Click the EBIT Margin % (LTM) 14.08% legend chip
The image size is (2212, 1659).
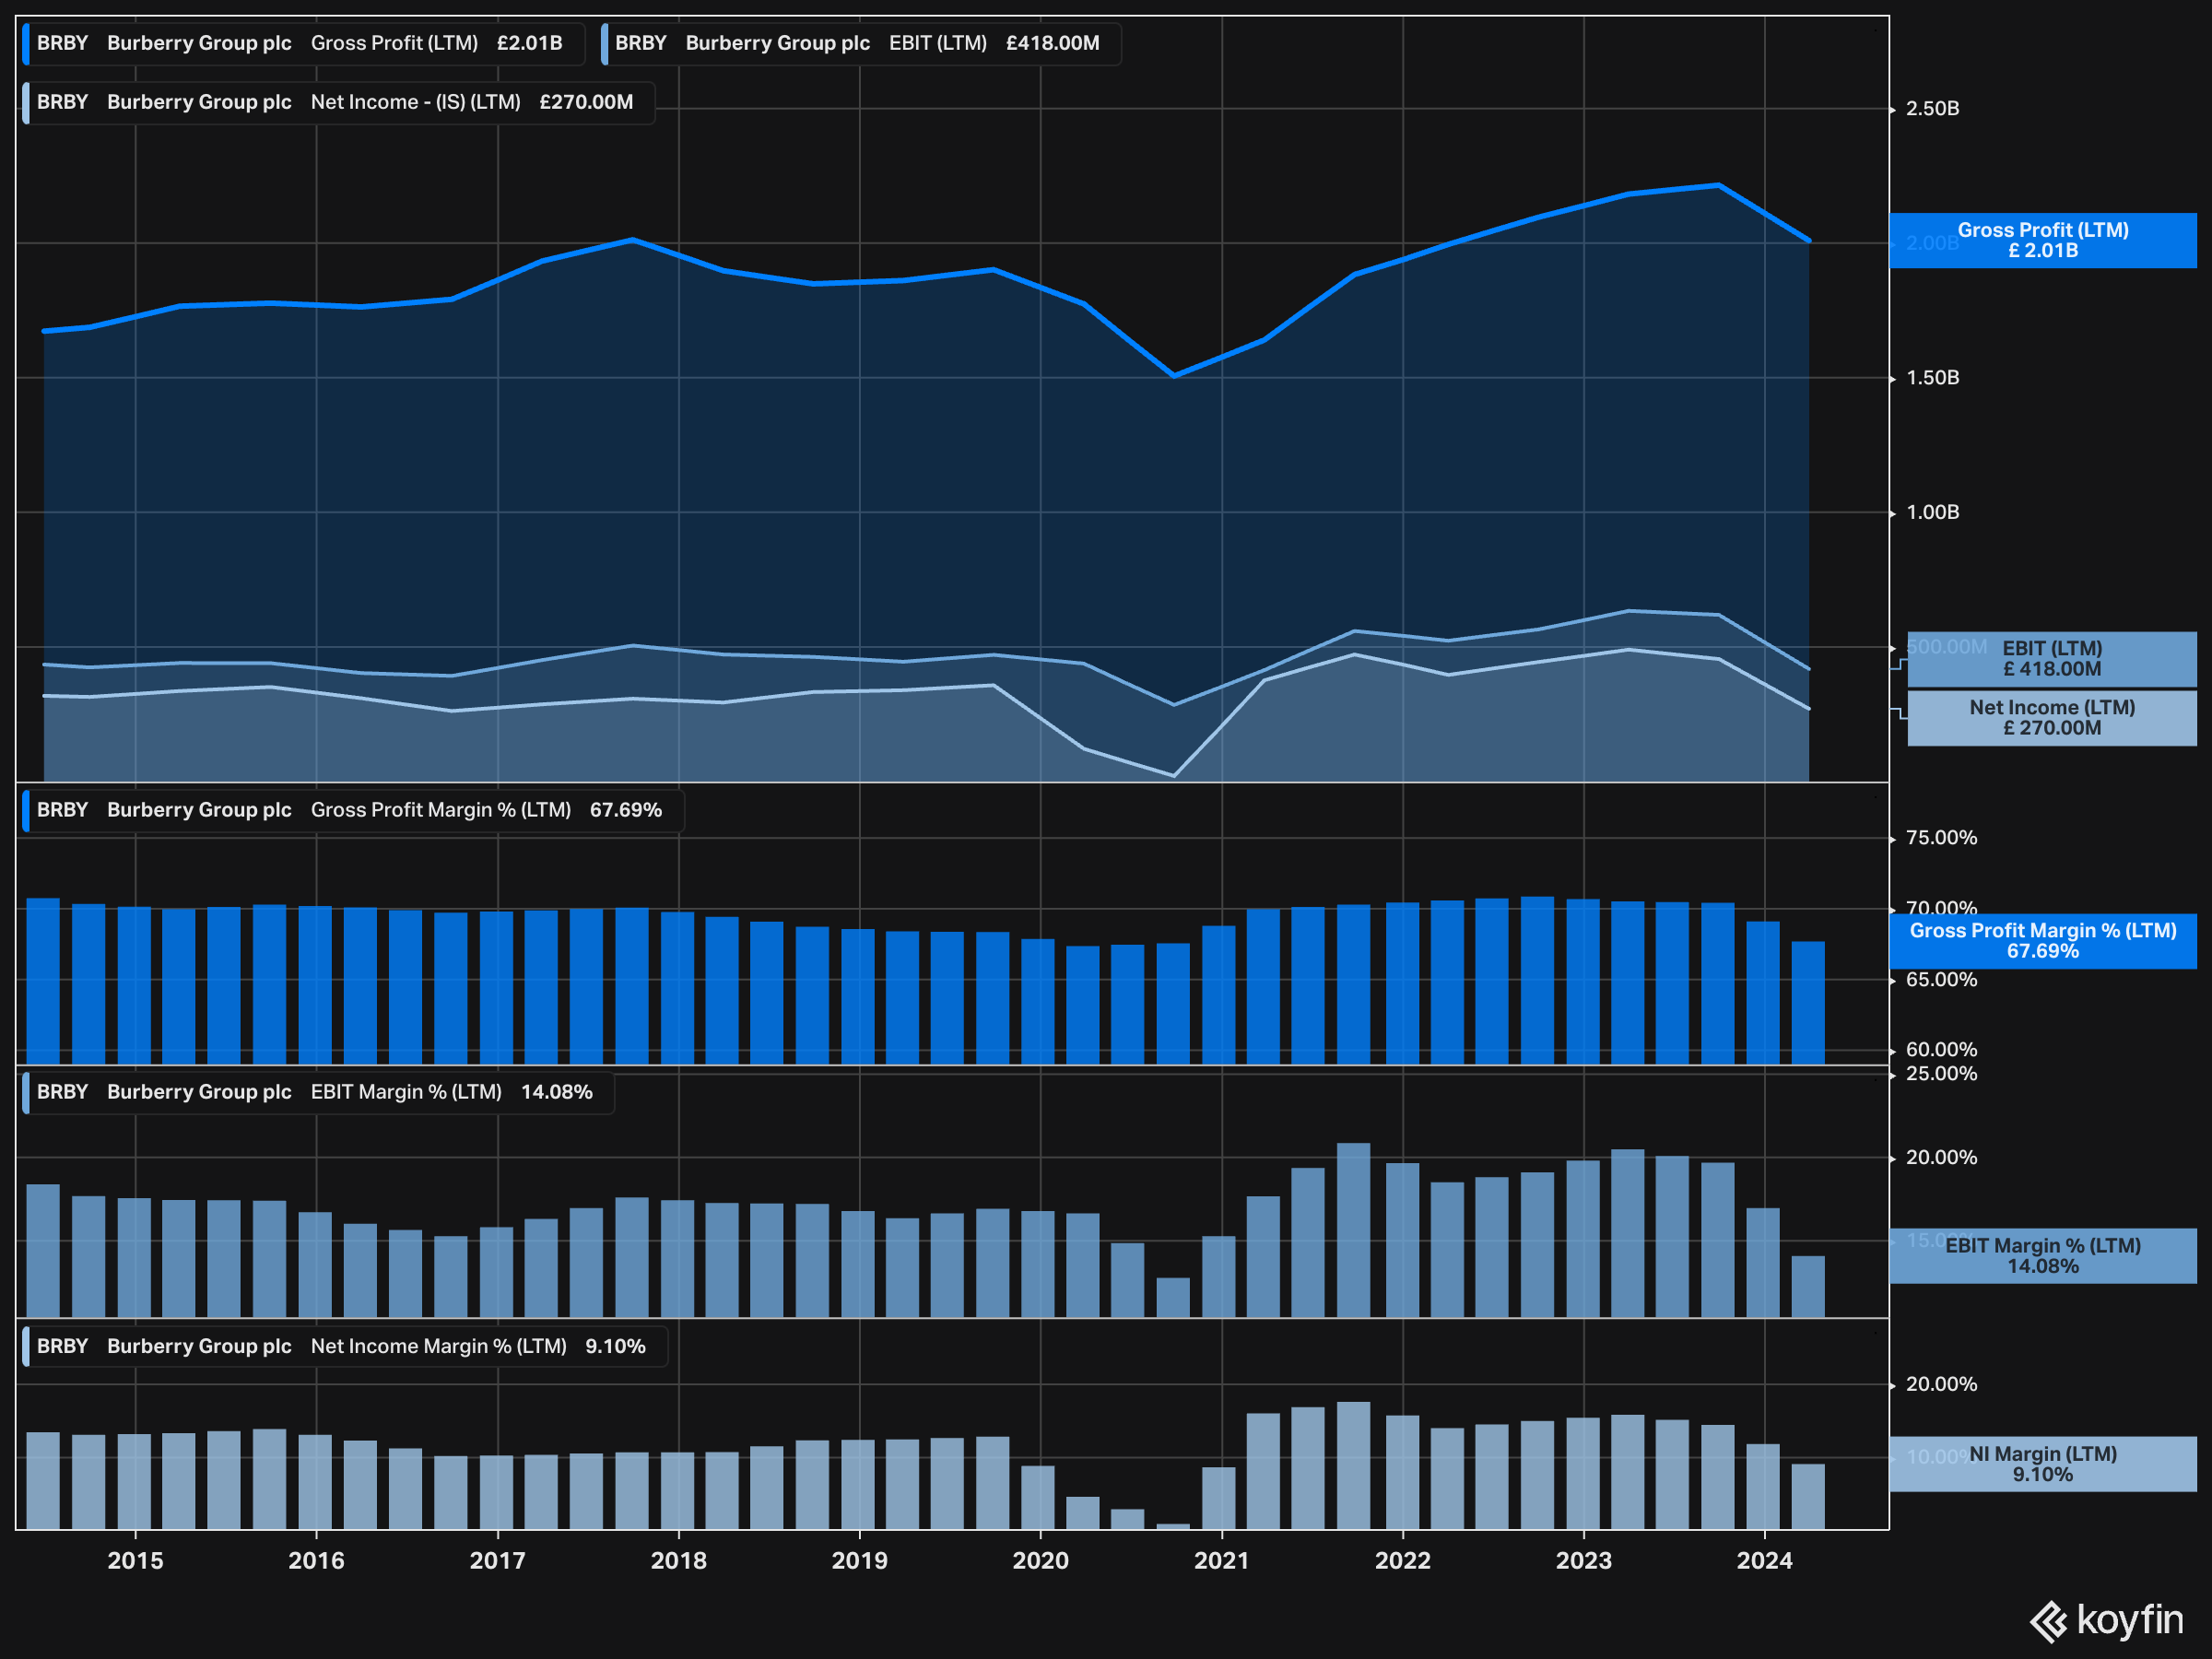coord(318,1092)
